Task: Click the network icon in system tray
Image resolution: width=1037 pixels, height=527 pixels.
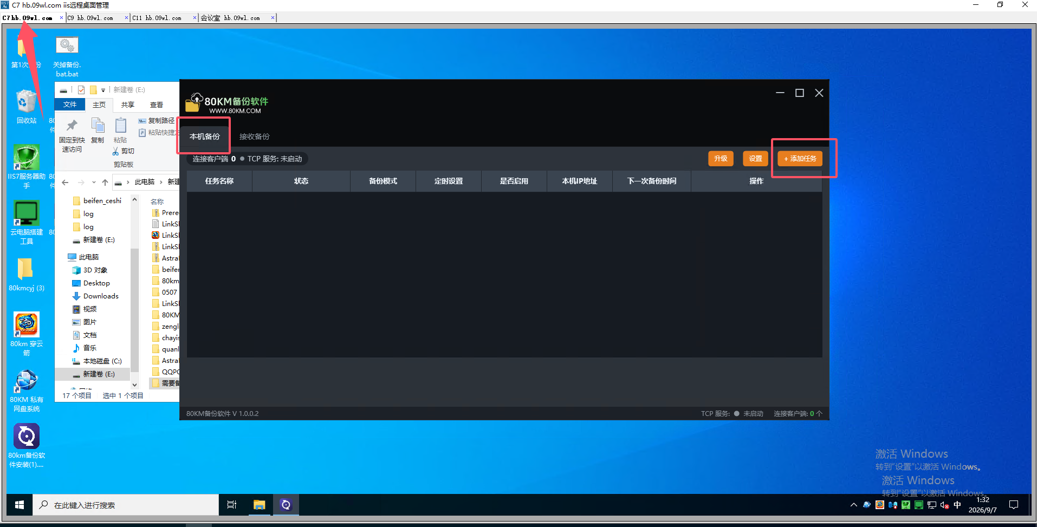Action: pos(932,505)
